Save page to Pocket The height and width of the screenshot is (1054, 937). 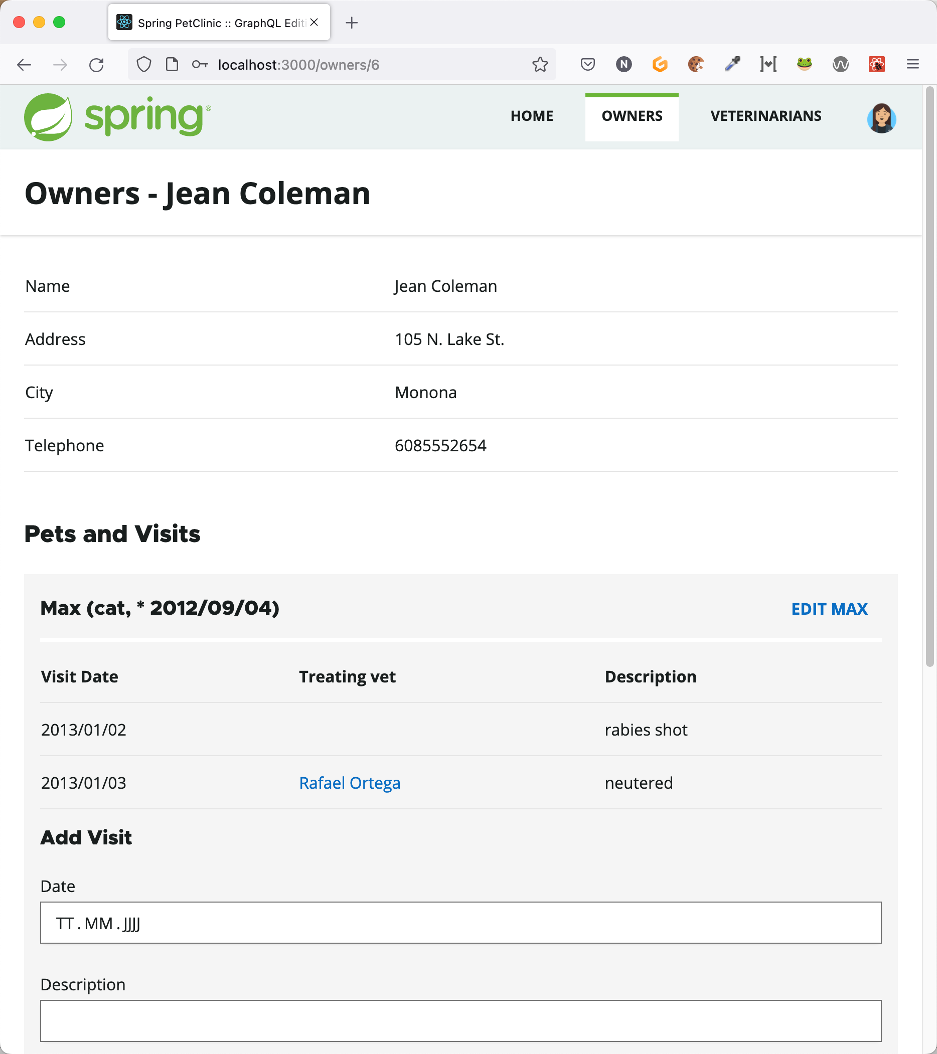pyautogui.click(x=587, y=65)
